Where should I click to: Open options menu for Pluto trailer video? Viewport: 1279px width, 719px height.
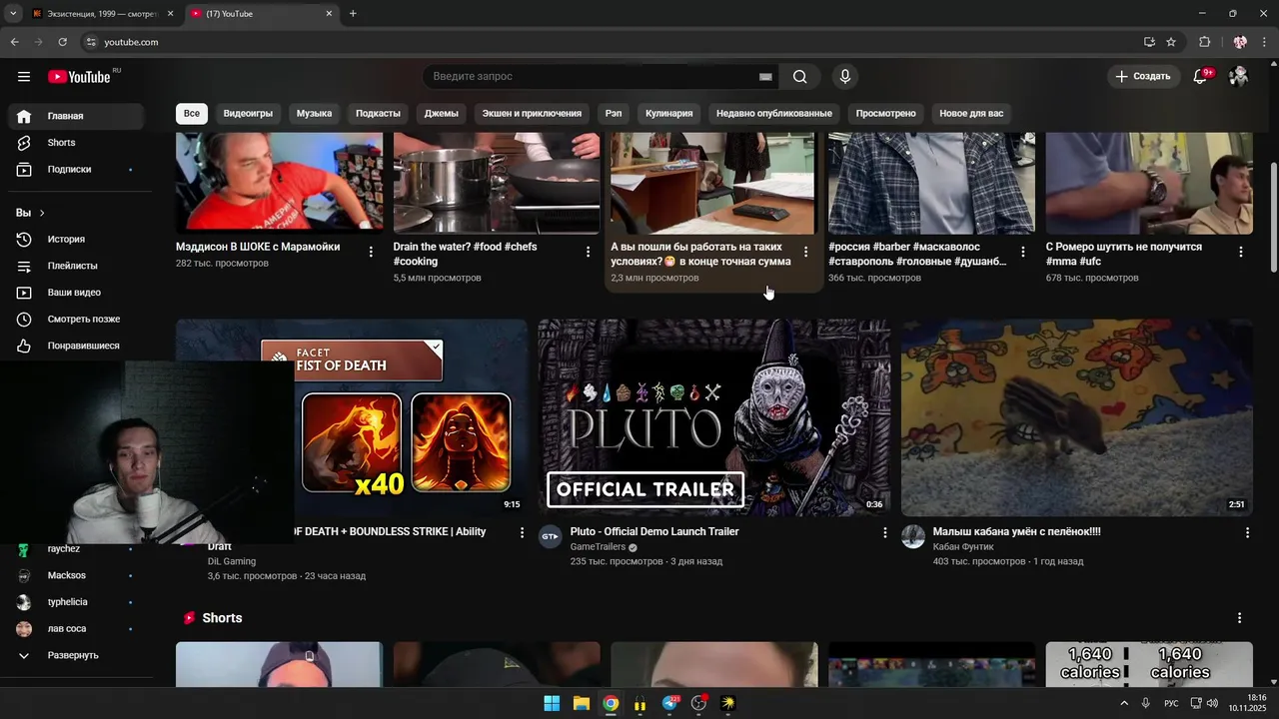pos(884,532)
